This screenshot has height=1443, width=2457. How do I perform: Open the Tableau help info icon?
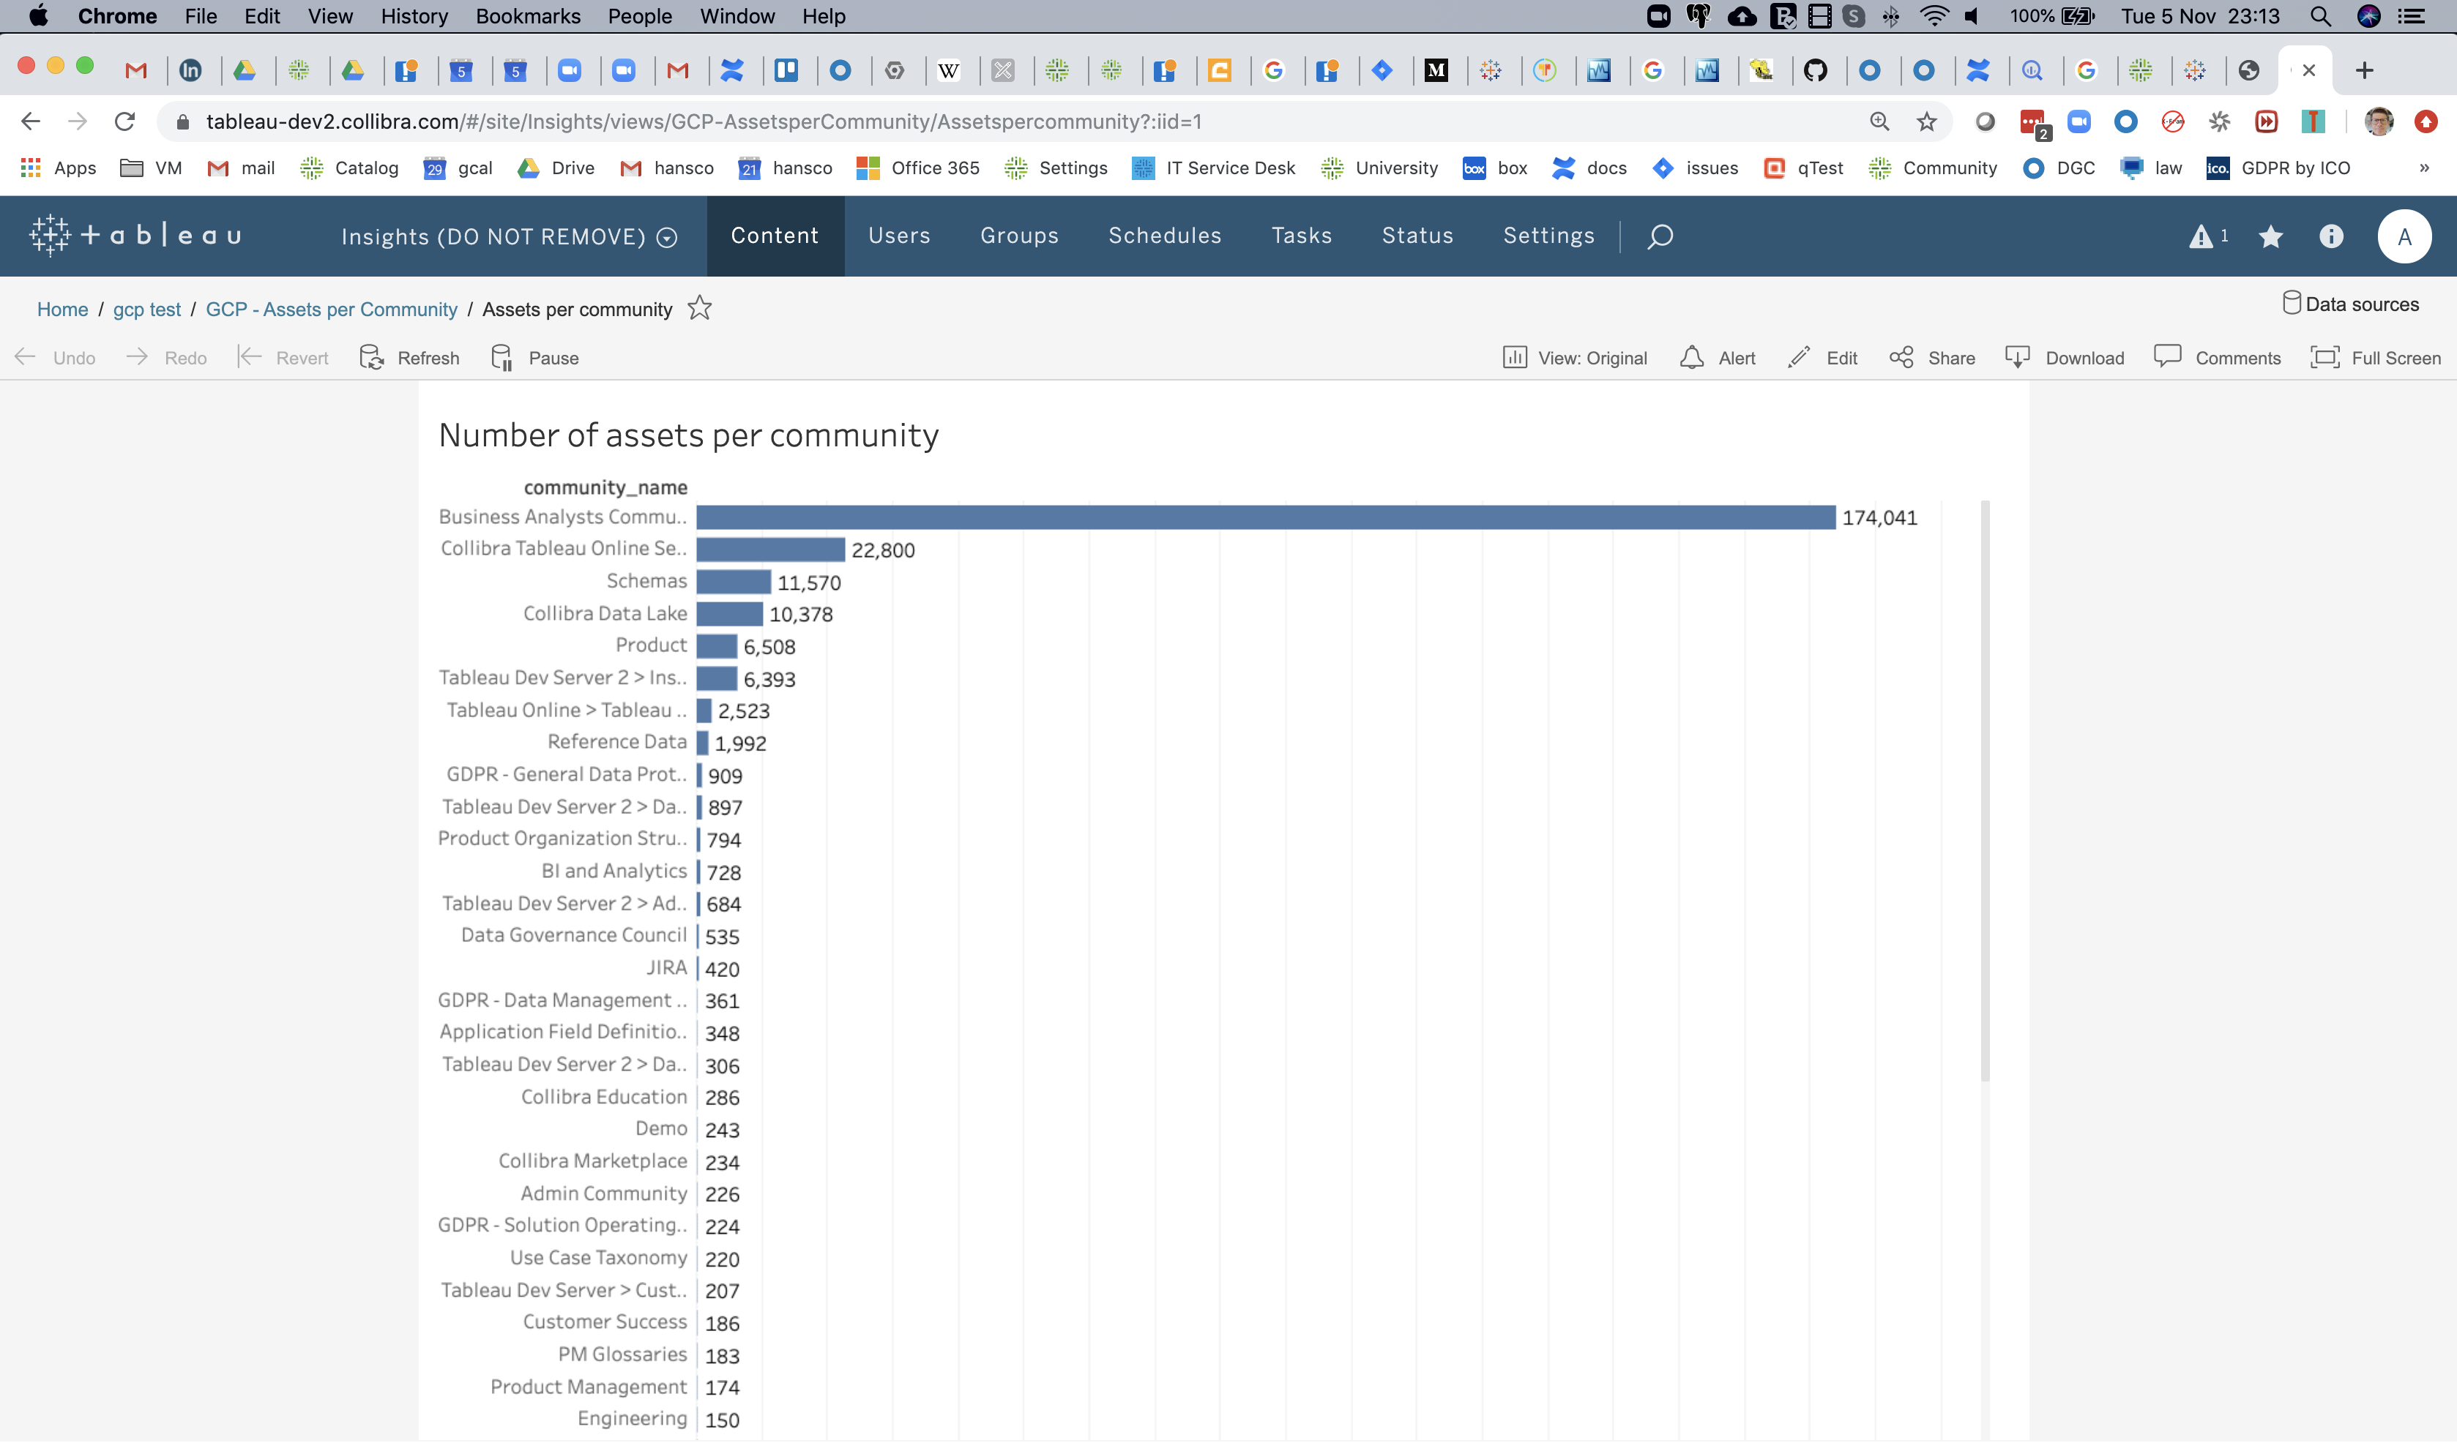click(x=2330, y=236)
